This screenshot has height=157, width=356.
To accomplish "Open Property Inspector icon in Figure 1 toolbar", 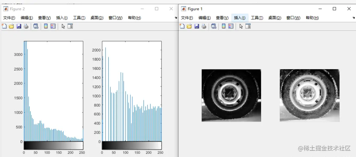I will click(248, 26).
